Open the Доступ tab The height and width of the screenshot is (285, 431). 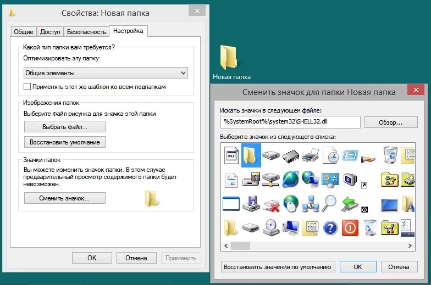coord(50,32)
